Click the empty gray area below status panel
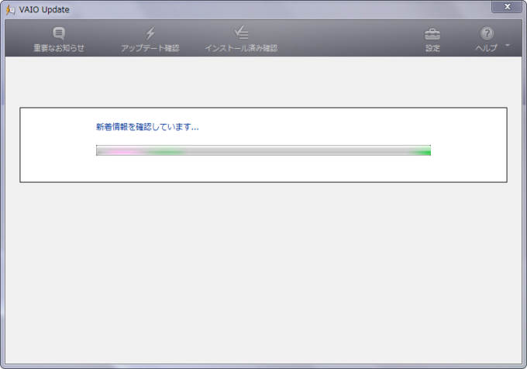Viewport: 527px width, 369px height. (x=263, y=271)
